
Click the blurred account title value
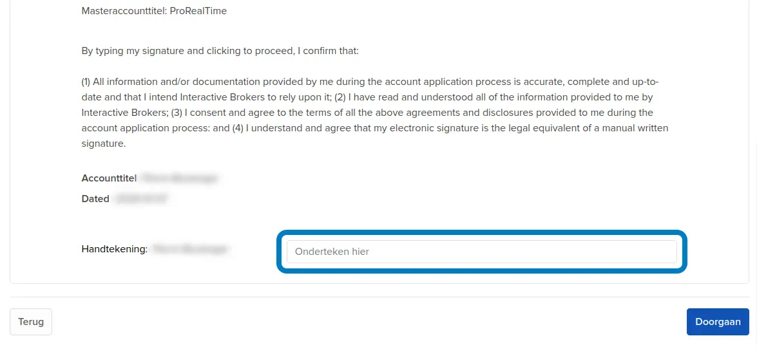click(180, 178)
